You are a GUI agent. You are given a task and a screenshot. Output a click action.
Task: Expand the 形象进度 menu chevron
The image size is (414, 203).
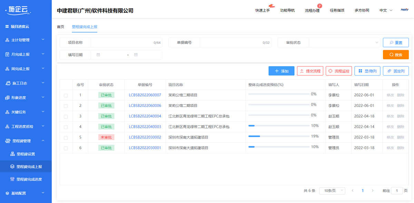pos(43,97)
